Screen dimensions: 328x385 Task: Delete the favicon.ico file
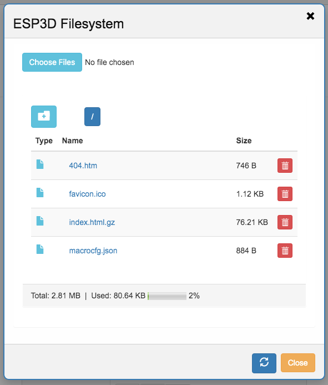coord(285,194)
